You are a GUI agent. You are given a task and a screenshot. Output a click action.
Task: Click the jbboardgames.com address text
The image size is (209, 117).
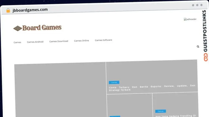click(x=30, y=10)
